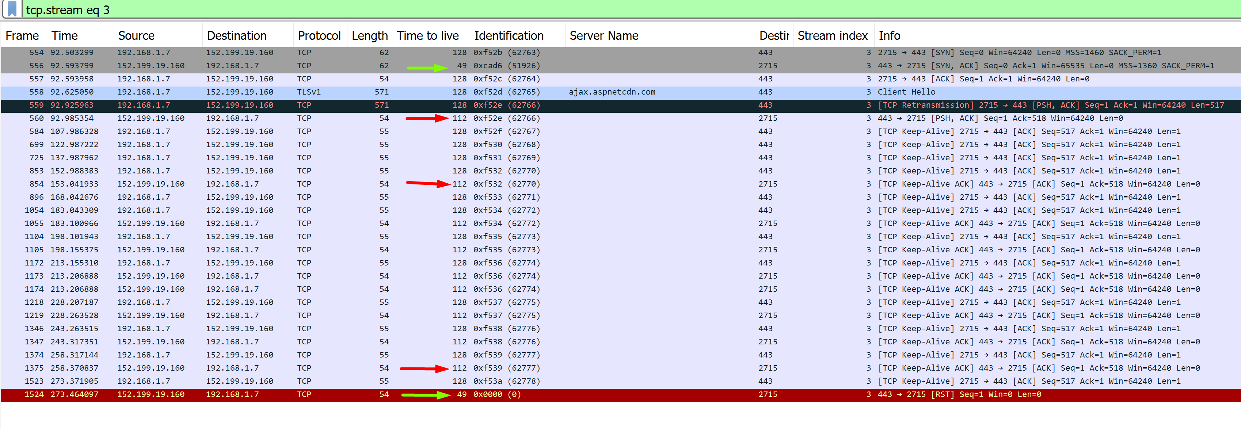Sort packets by the Length column
The height and width of the screenshot is (428, 1241).
pyautogui.click(x=369, y=35)
